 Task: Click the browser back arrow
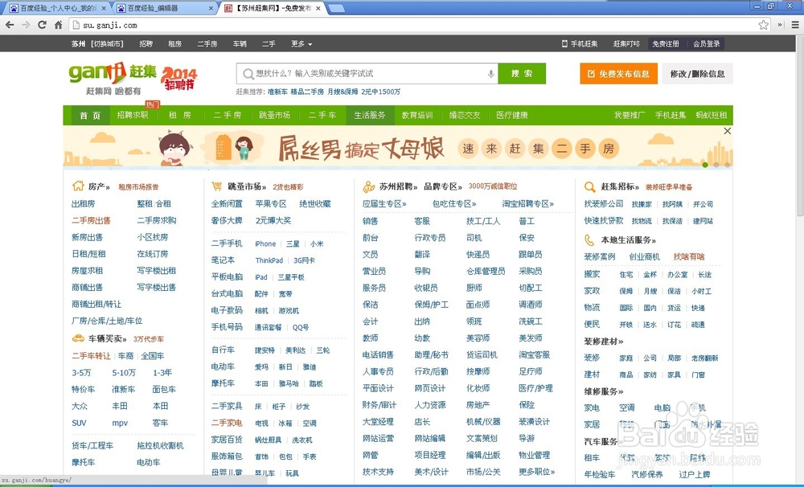click(x=10, y=25)
